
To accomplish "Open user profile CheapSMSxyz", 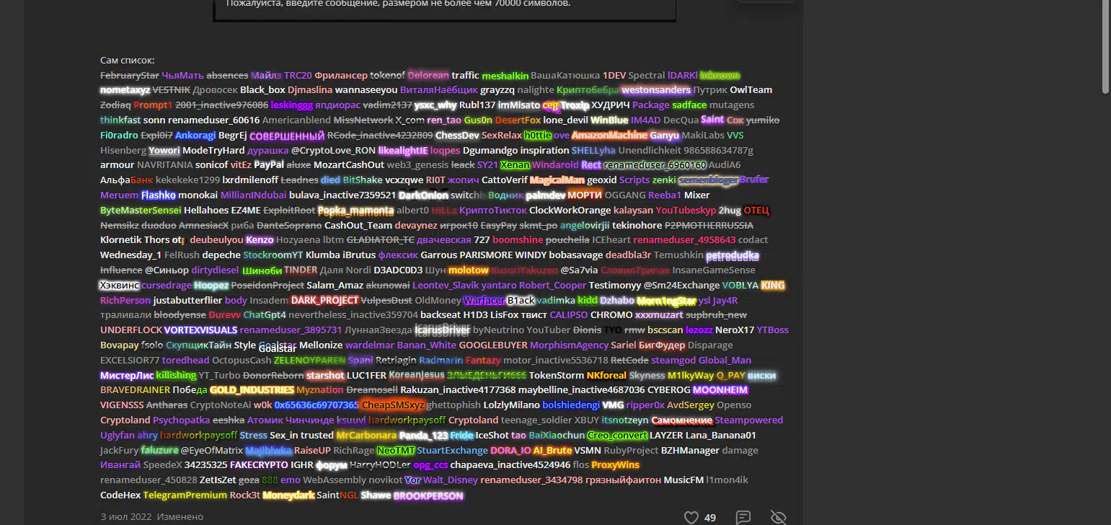I will [393, 405].
